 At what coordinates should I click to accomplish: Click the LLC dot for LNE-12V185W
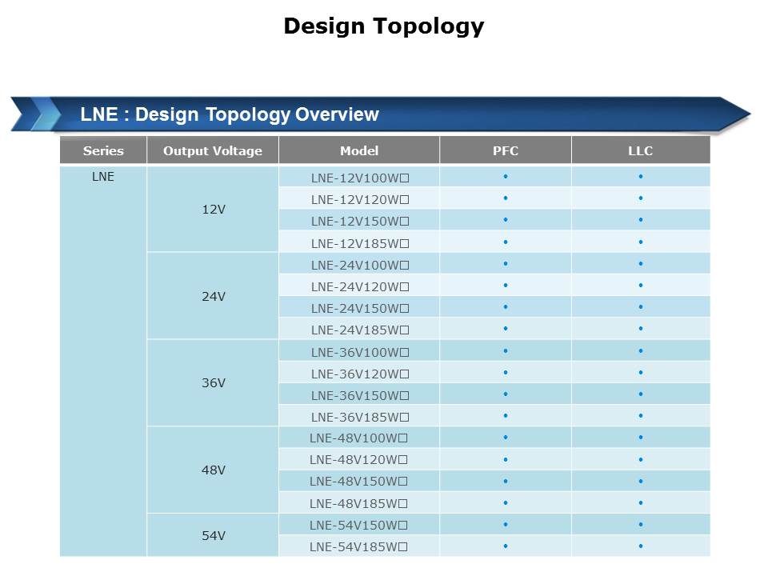click(641, 242)
